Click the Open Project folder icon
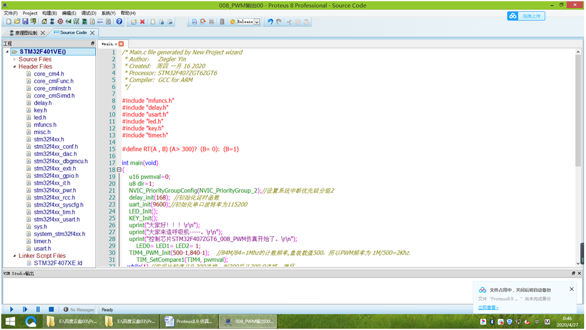 [17, 22]
